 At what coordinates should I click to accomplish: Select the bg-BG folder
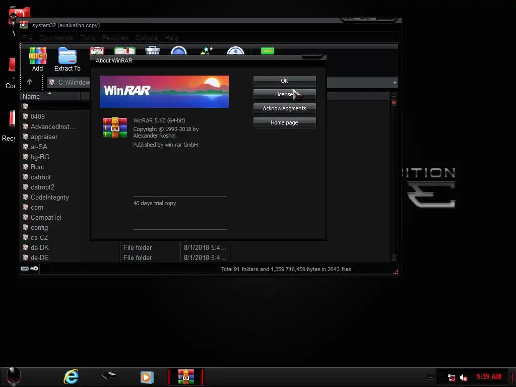coord(40,157)
